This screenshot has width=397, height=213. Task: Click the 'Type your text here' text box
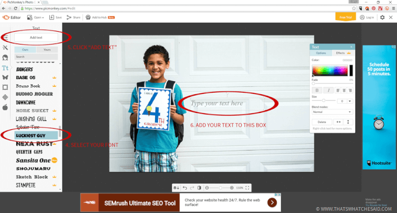[x=227, y=103]
